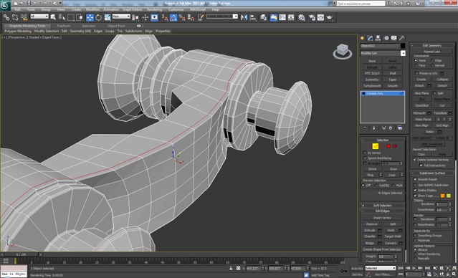This screenshot has width=458, height=278.
Task: Open the Utilities hammer tab icon
Action: tap(402, 38)
